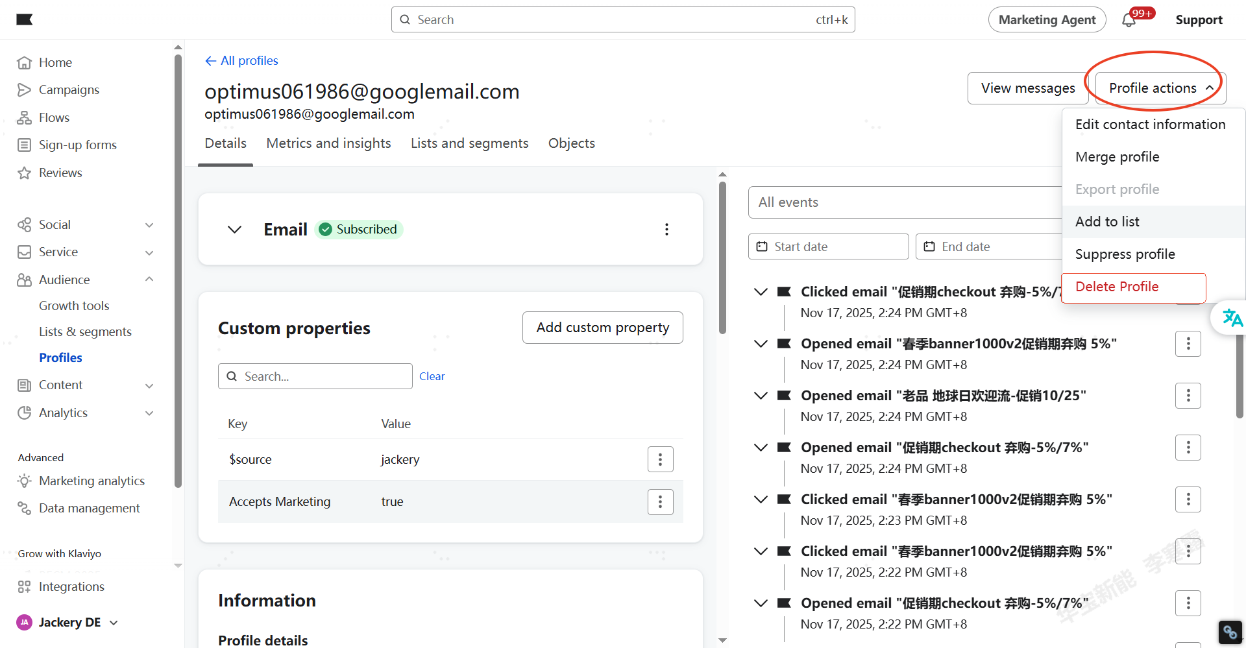Click the Subscribed status badge
Viewport: 1246px width, 648px height.
359,229
